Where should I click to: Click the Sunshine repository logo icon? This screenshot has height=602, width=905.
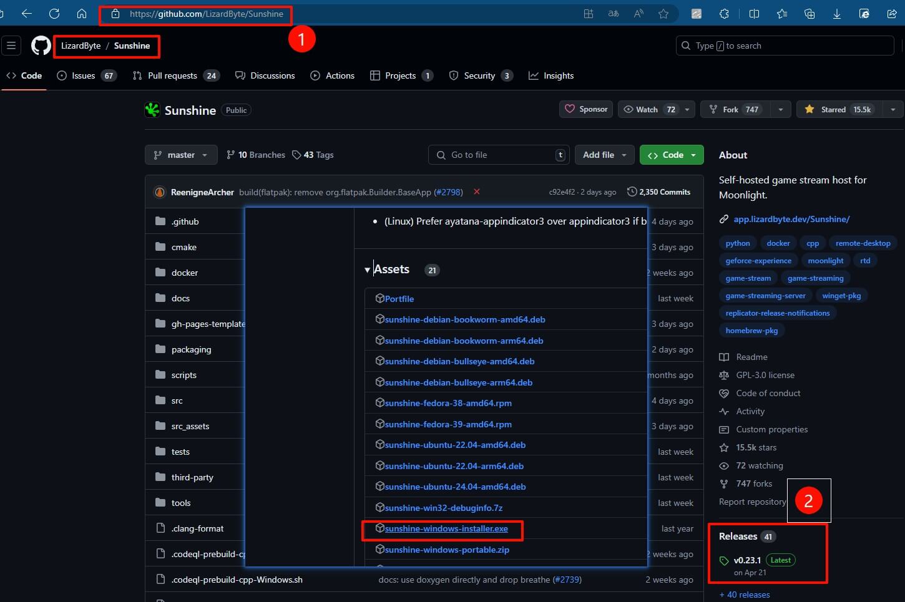click(152, 110)
